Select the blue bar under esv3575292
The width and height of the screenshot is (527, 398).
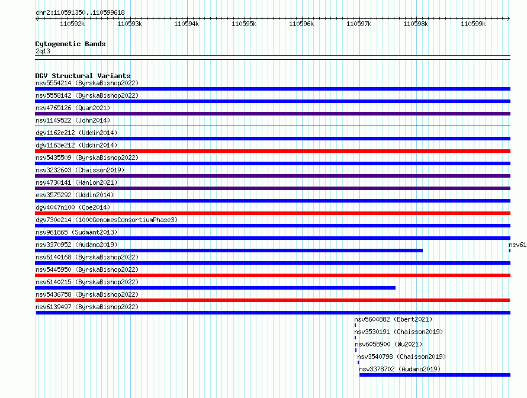272,201
